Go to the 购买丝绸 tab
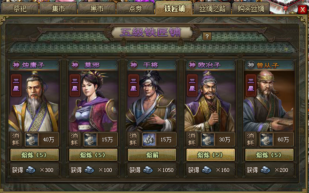The width and height of the screenshot is (309, 193). point(251,8)
